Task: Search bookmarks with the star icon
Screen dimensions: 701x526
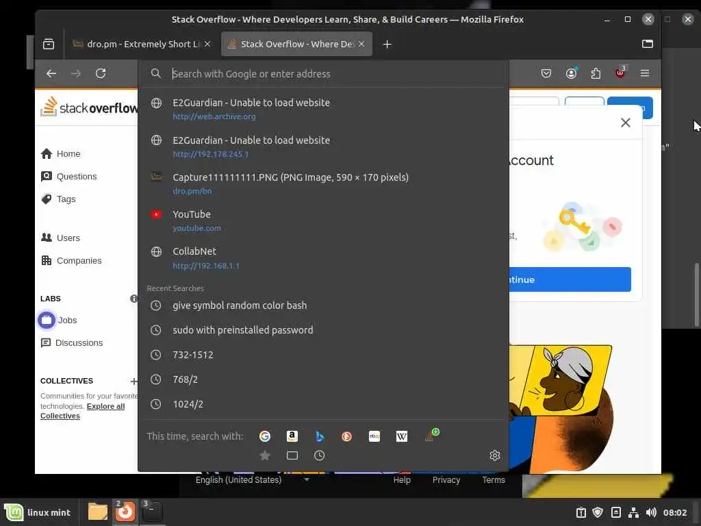Action: 265,455
